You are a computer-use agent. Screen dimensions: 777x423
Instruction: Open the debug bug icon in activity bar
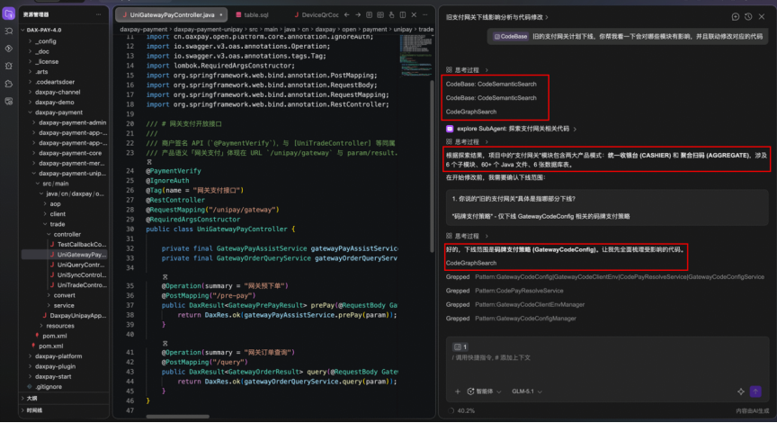pos(8,66)
